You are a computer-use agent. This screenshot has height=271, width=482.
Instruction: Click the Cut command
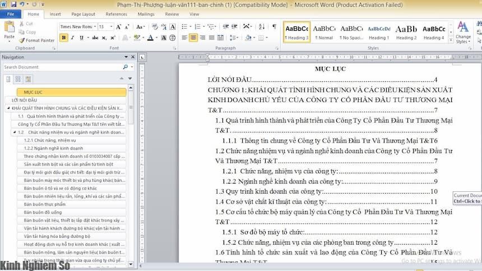click(26, 24)
